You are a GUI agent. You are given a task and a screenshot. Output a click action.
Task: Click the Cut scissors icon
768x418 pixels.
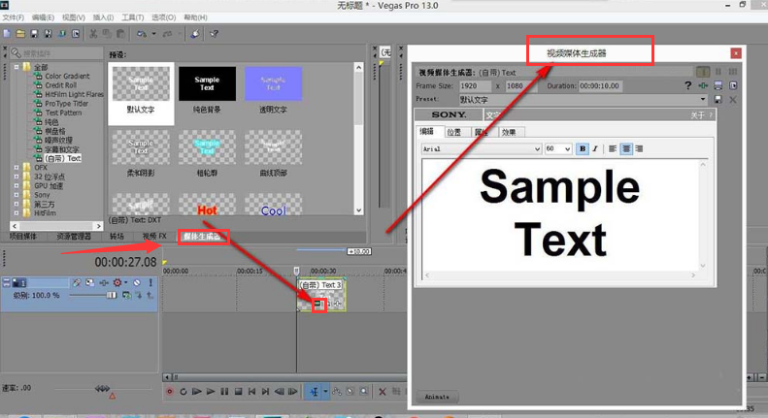pyautogui.click(x=93, y=34)
